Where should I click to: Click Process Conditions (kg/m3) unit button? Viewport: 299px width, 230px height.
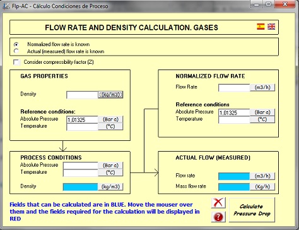(x=110, y=187)
